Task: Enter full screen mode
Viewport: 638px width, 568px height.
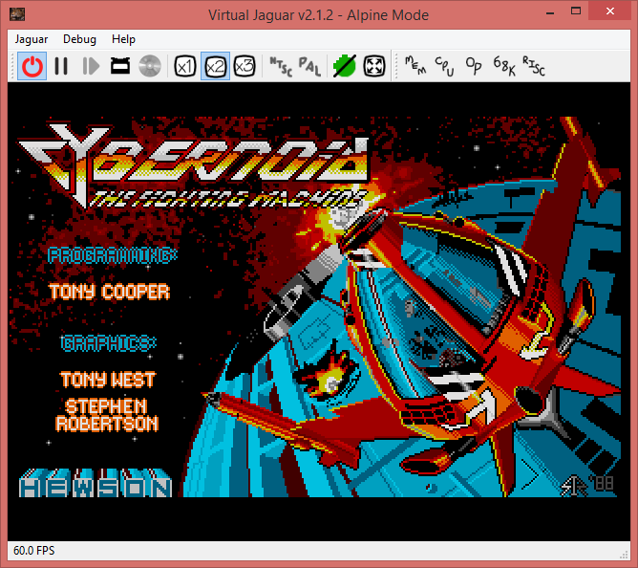Action: [374, 66]
